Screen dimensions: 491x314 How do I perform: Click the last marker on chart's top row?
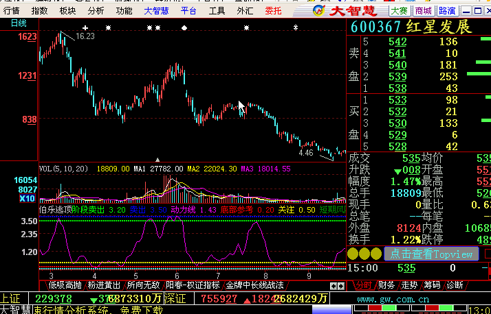[x=296, y=28]
